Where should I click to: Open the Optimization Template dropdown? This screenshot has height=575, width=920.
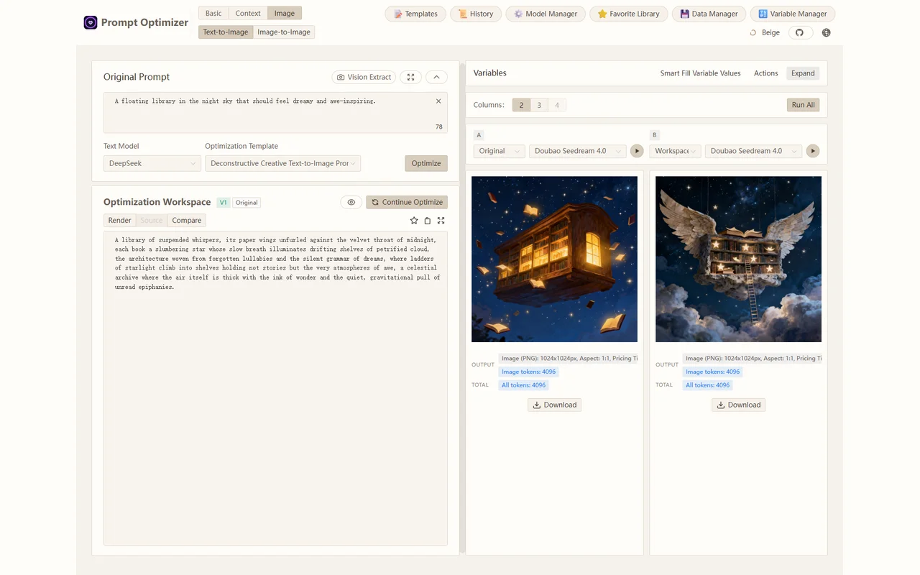coord(283,163)
